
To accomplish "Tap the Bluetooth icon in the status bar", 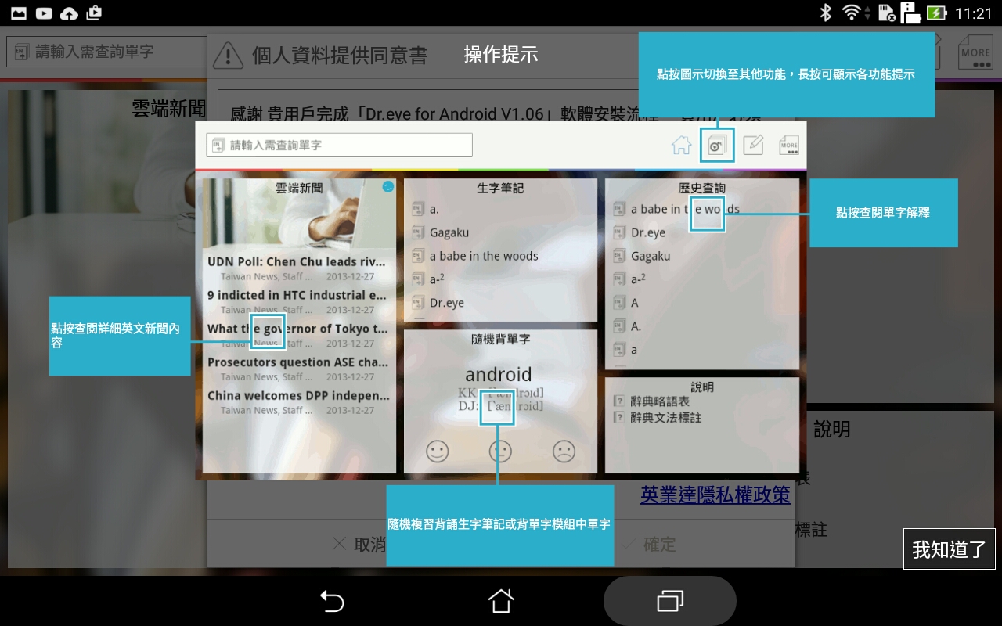I will [x=825, y=13].
